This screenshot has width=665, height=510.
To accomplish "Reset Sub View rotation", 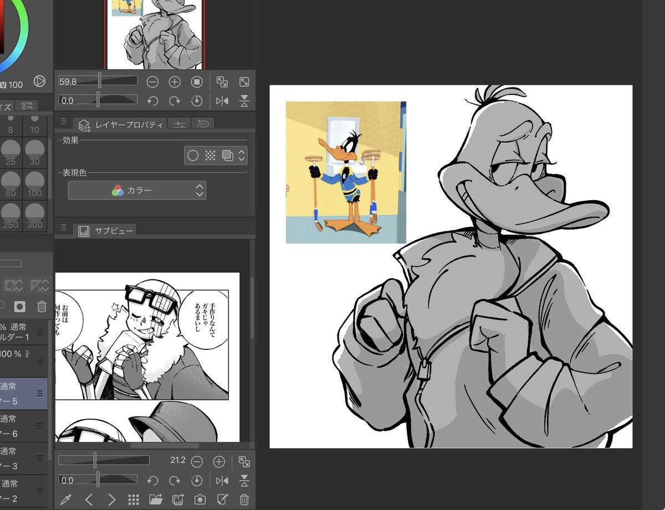I will point(197,481).
